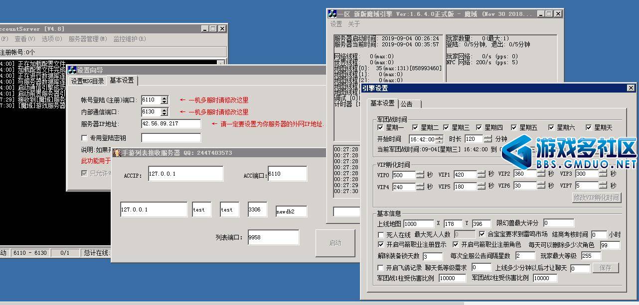639x305 pixels.
Task: Increase 开始时间 using its spinner up arrow
Action: click(x=439, y=137)
